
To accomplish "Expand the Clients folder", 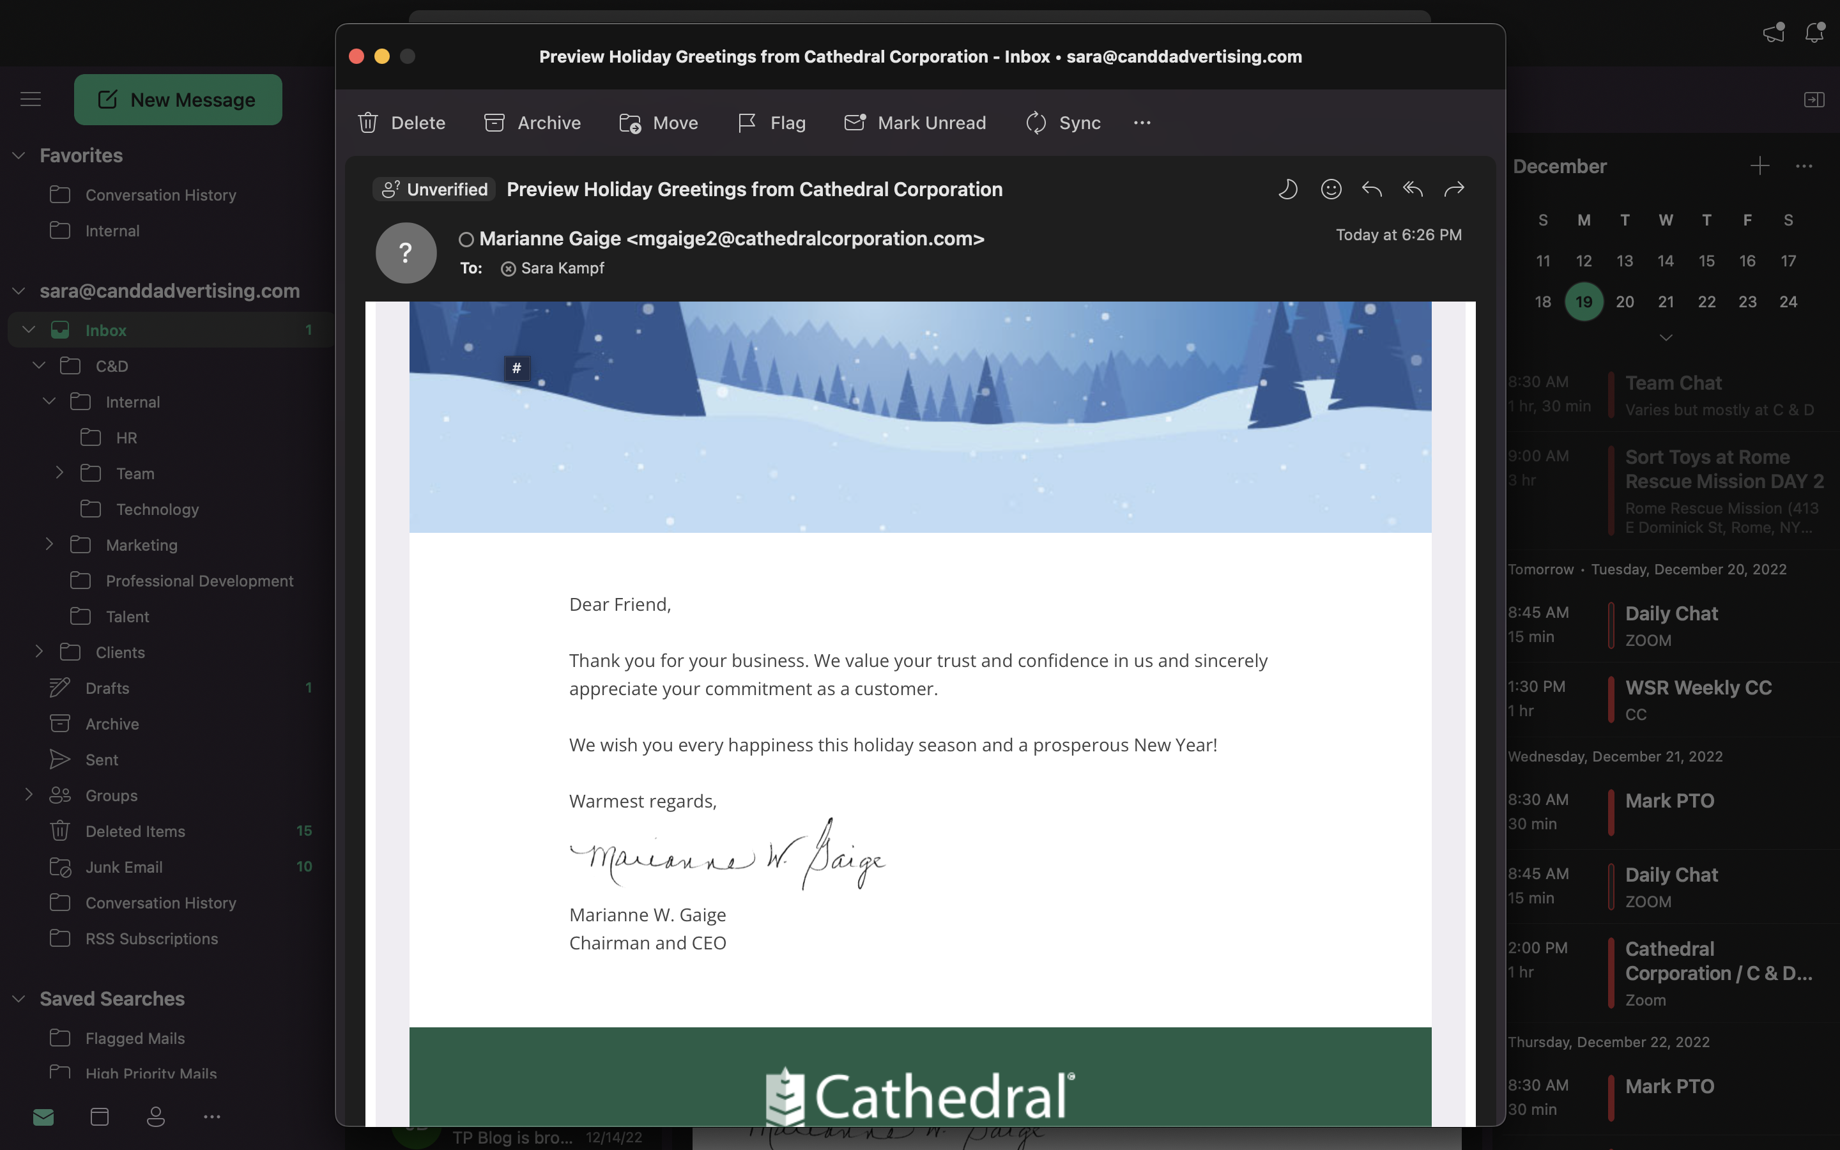I will pyautogui.click(x=39, y=652).
